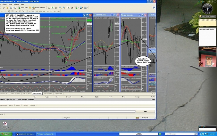The image size is (217, 136).
Task: Switch to the GBPJPY,M15 chart tab
Action: (x=27, y=94)
